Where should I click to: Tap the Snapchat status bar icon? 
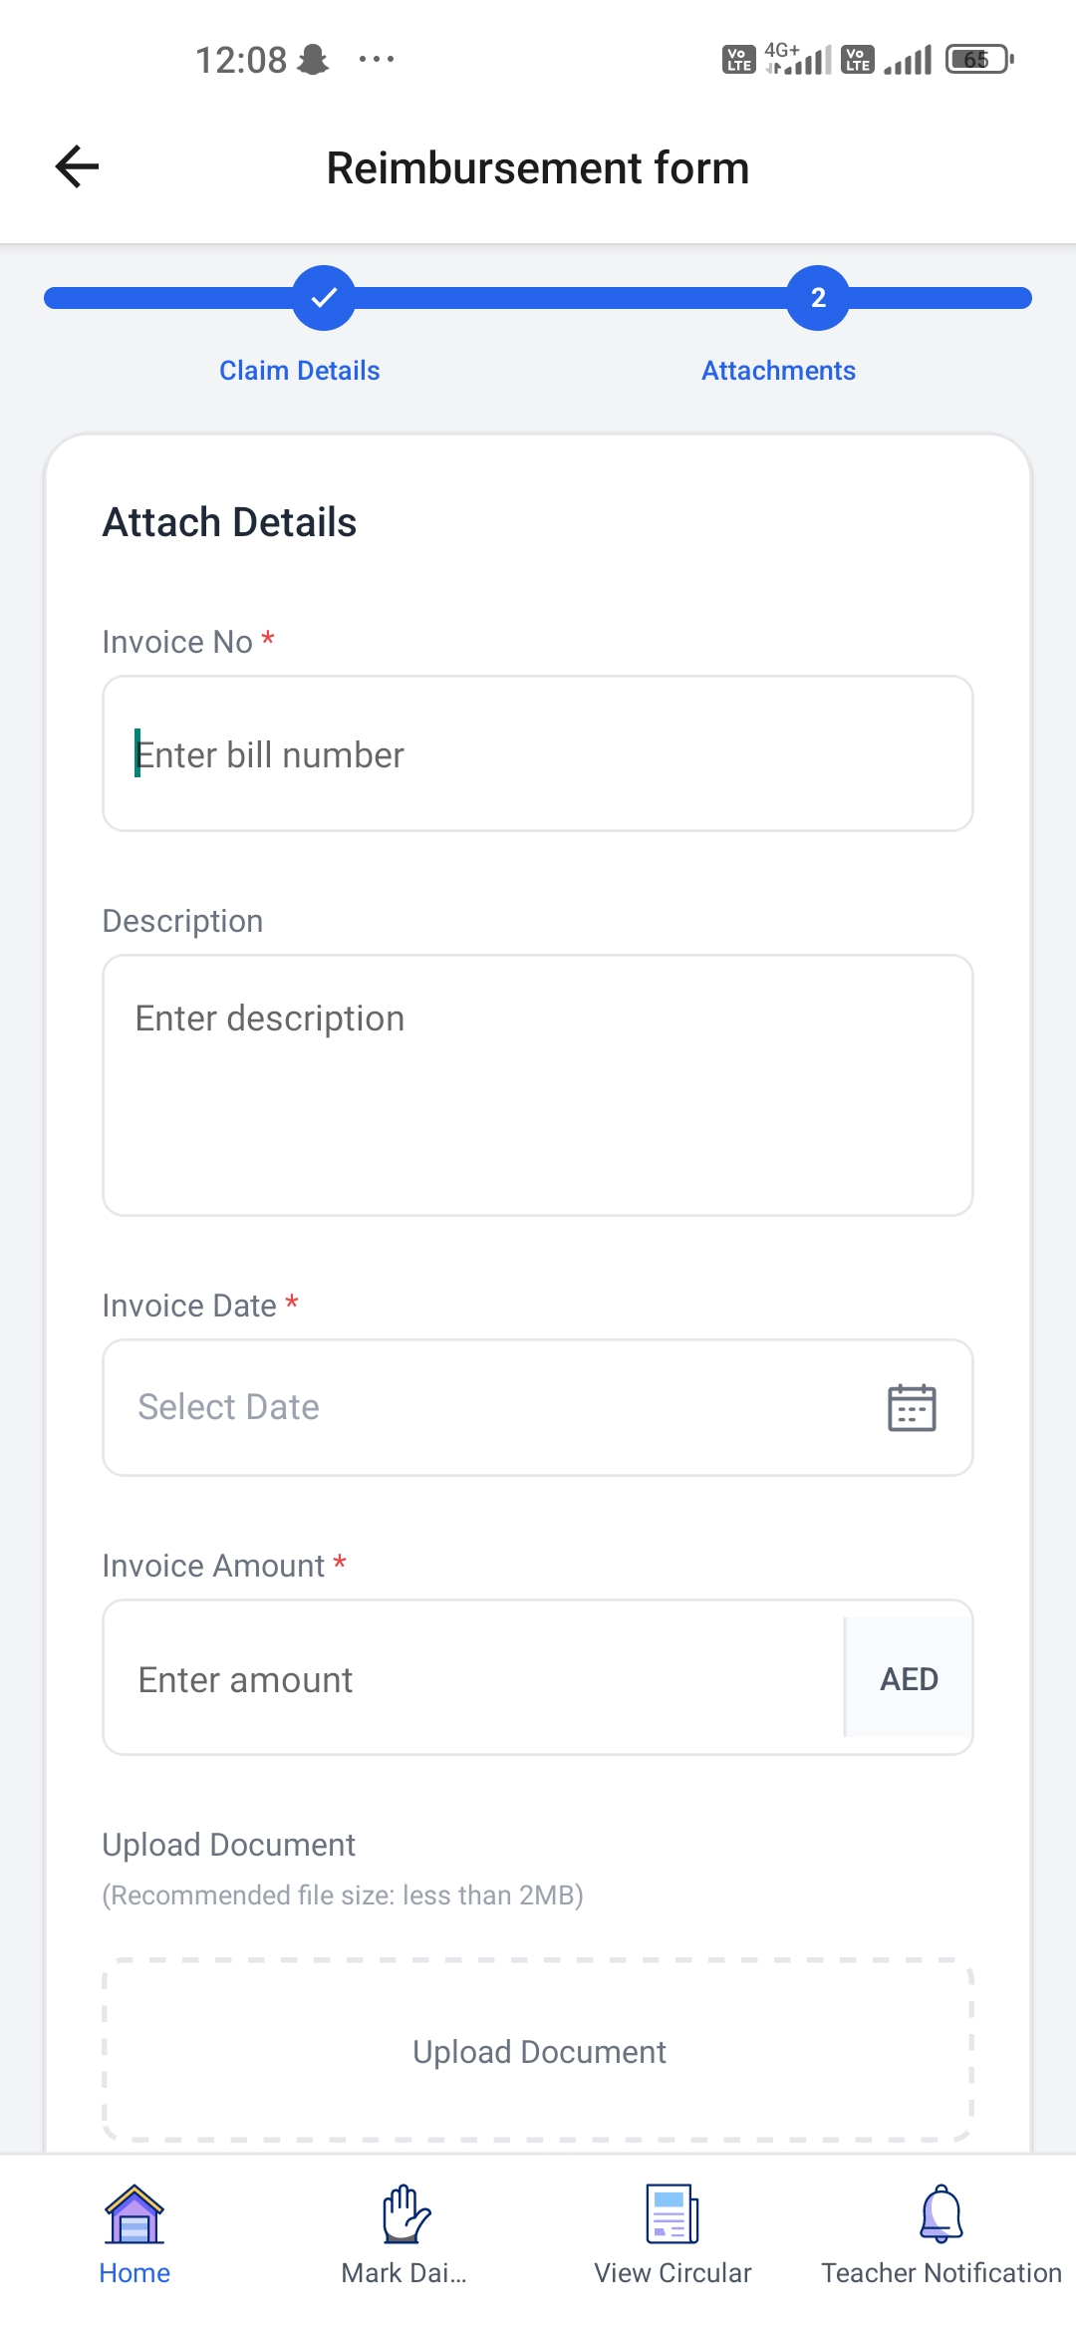click(313, 60)
